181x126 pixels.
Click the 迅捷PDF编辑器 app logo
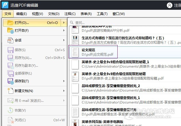coord(5,5)
